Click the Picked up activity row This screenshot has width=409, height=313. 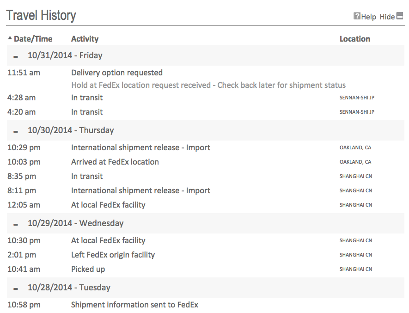88,269
